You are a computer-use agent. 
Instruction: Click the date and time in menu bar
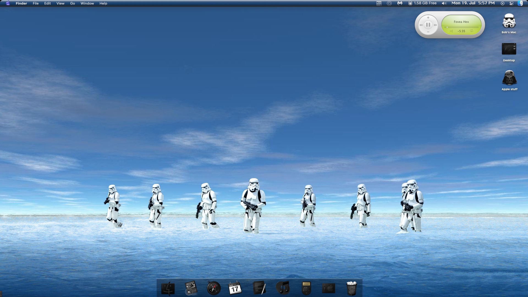[x=473, y=3]
